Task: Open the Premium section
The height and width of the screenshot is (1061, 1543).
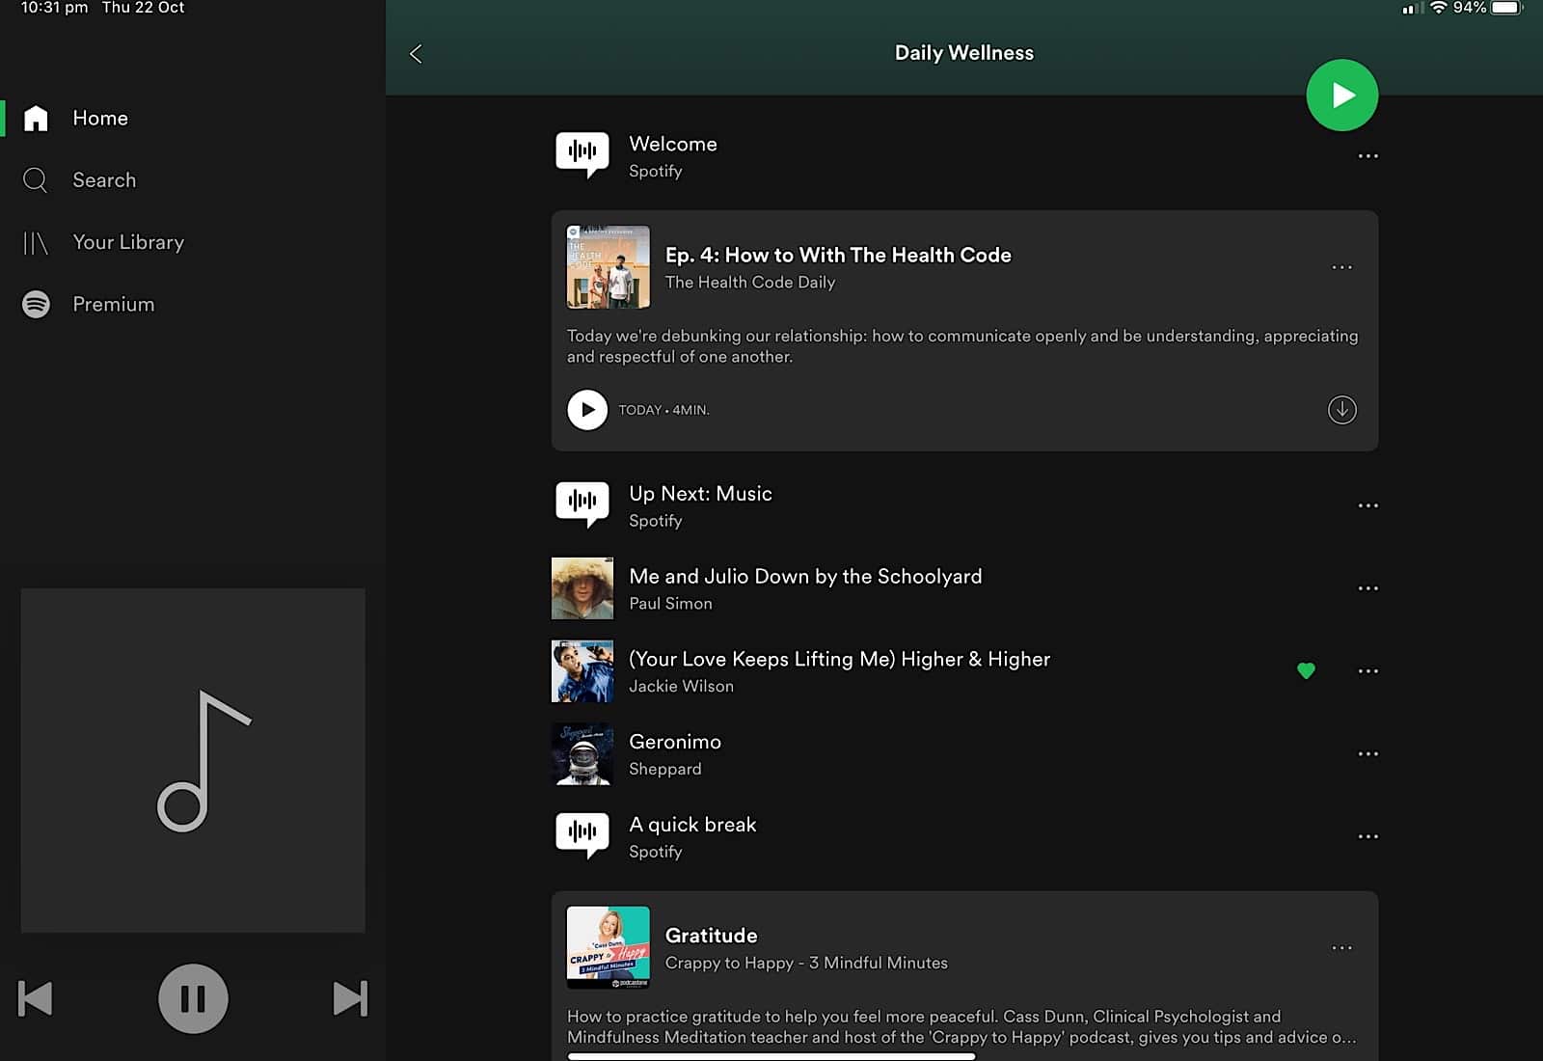Action: pyautogui.click(x=113, y=304)
